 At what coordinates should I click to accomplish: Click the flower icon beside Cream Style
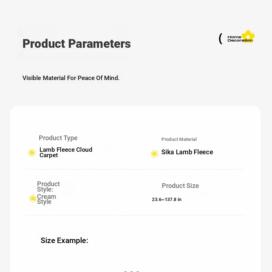click(33, 198)
